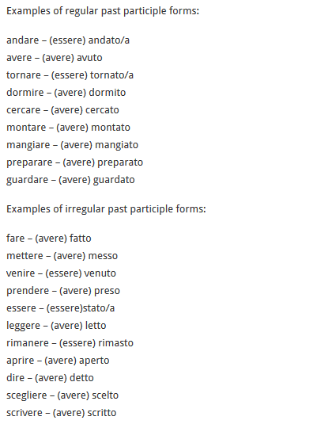Click the 'rimanere – (essere) rimasto' line

tap(70, 343)
